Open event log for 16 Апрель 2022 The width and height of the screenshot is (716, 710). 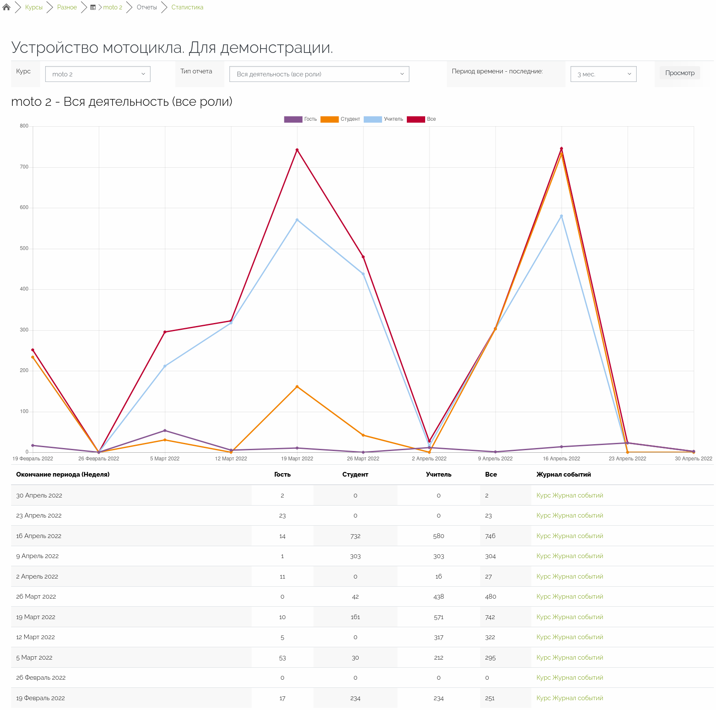coord(569,536)
